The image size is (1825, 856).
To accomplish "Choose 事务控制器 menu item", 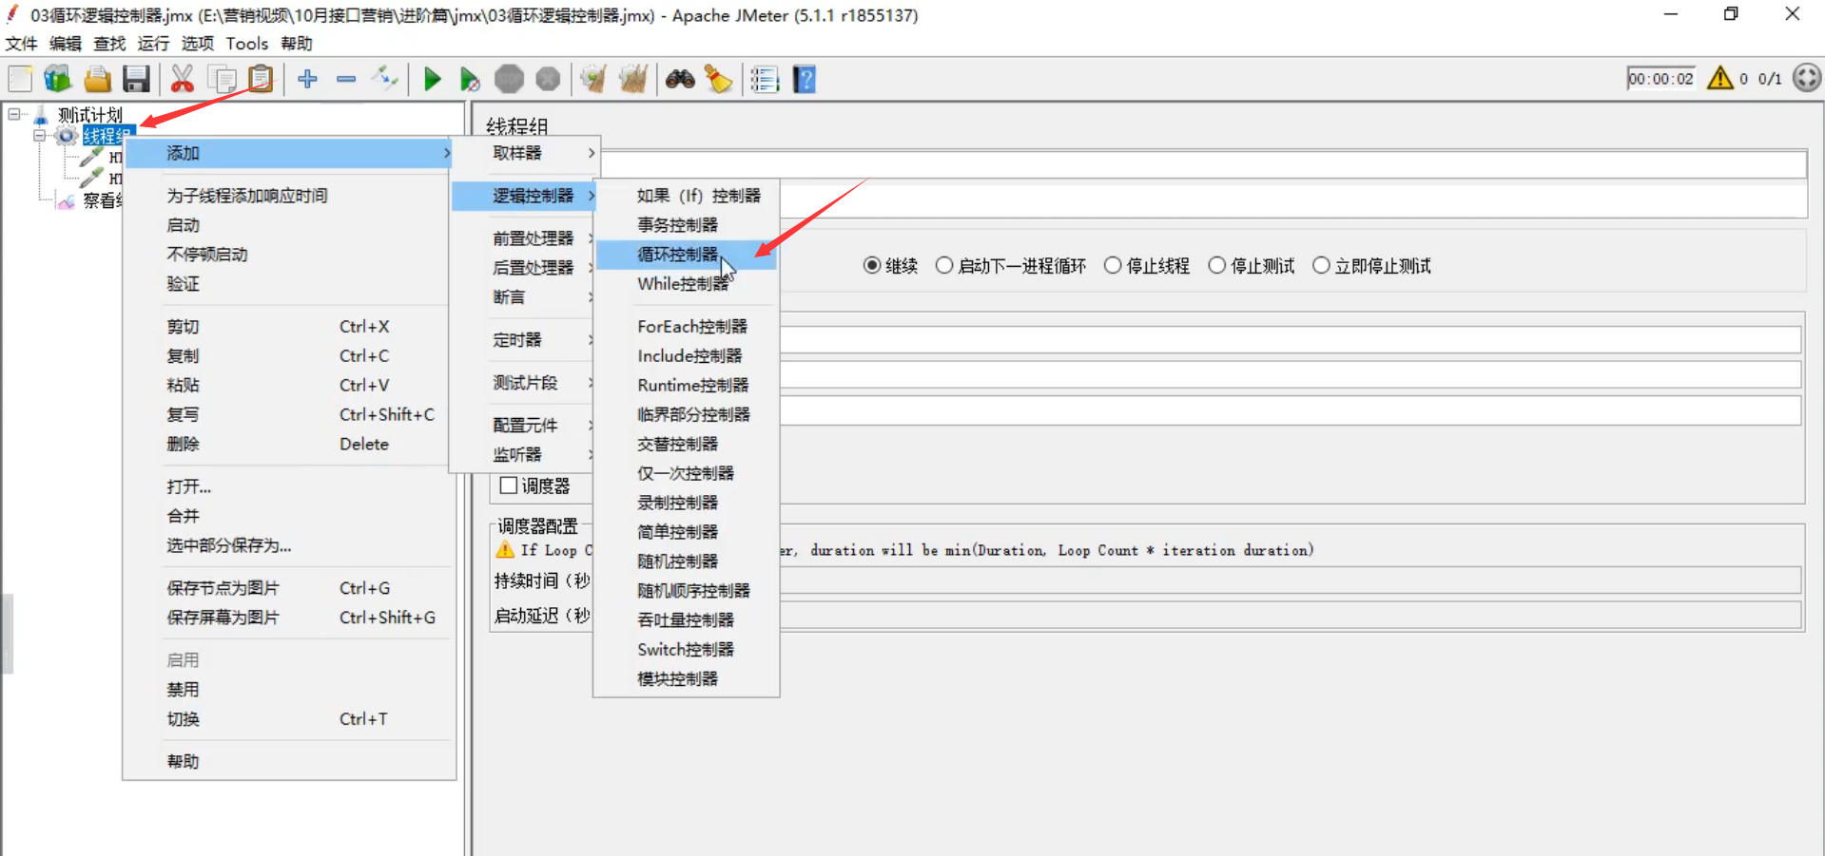I will (686, 225).
